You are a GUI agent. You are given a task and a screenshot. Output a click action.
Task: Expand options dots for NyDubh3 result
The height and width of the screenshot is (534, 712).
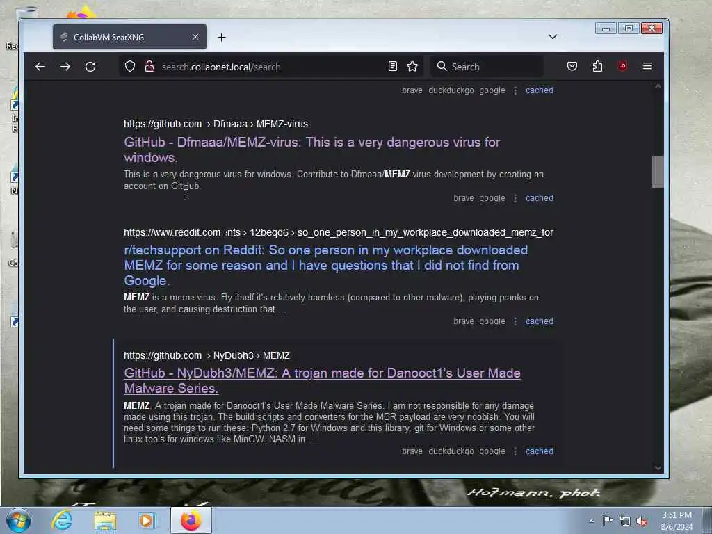(x=515, y=451)
